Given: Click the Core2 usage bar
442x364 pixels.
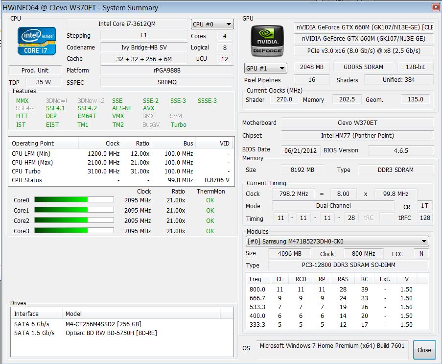Looking at the screenshot, I should click(74, 220).
